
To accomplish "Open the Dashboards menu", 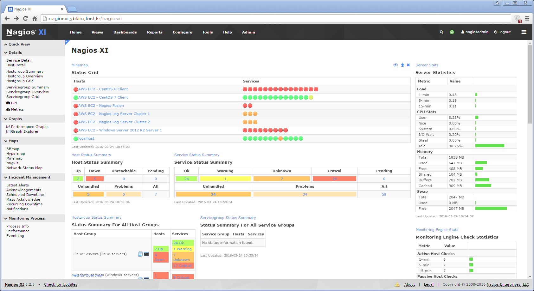I will pos(125,32).
